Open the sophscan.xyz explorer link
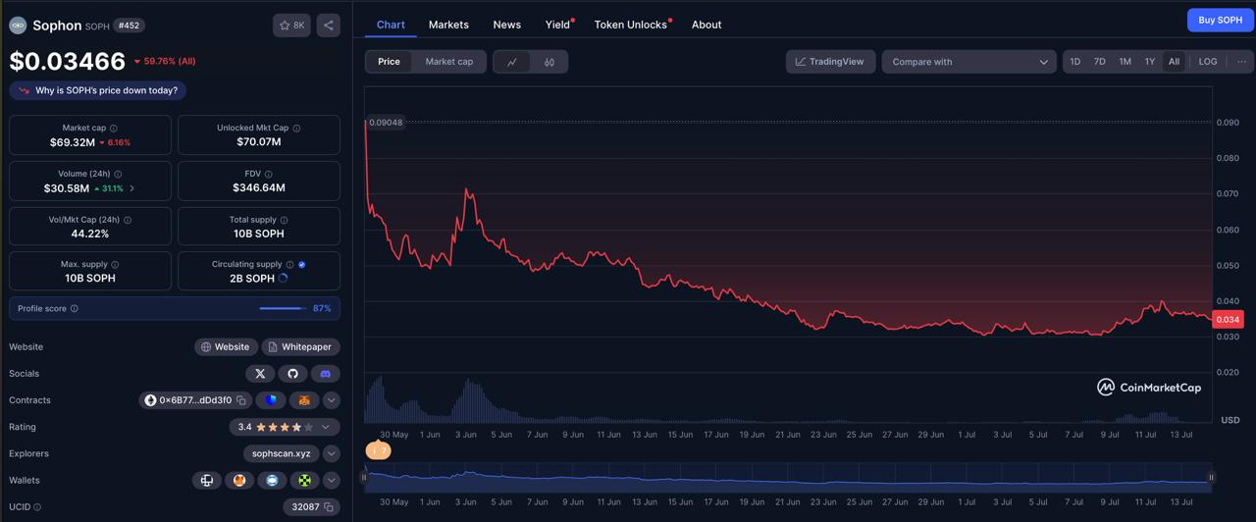This screenshot has height=522, width=1256. (281, 454)
